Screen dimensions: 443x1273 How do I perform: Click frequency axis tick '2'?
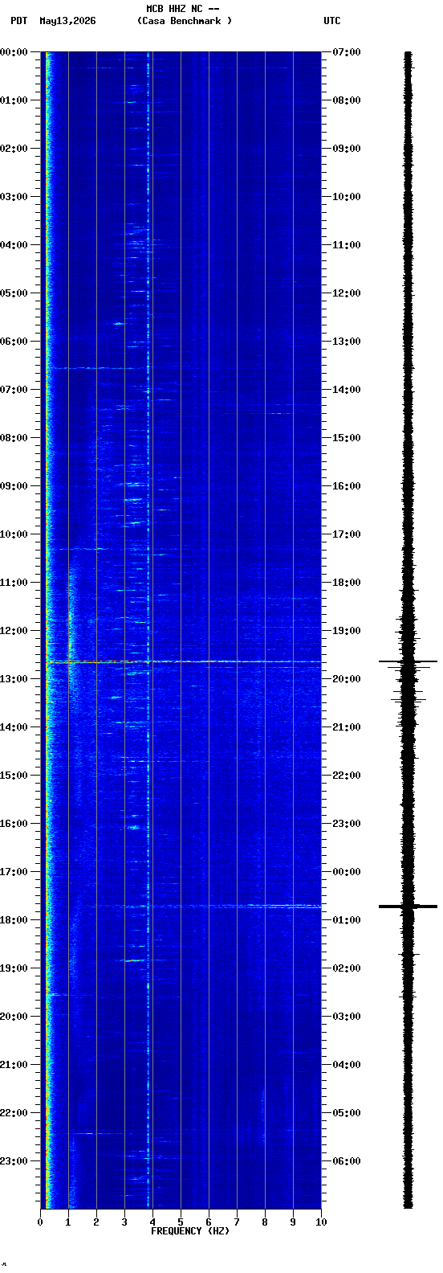pos(96,1222)
